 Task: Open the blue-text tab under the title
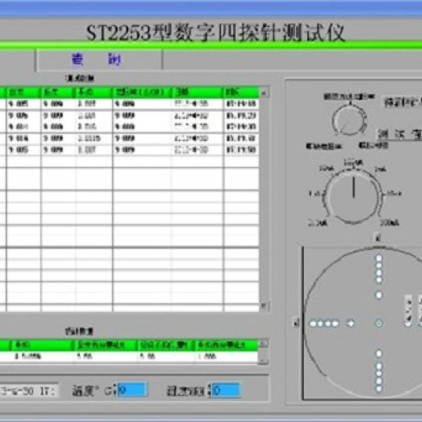click(99, 60)
